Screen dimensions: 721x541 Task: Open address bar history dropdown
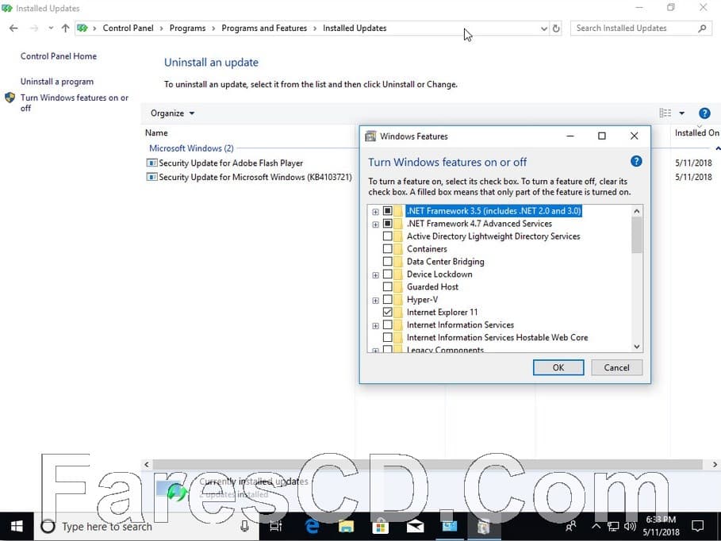click(543, 29)
